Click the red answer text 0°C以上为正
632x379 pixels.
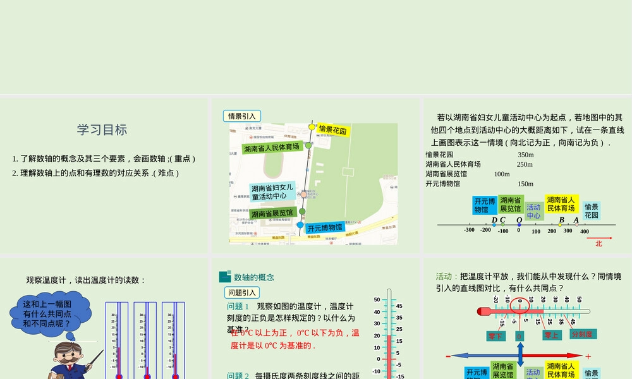click(x=295, y=339)
